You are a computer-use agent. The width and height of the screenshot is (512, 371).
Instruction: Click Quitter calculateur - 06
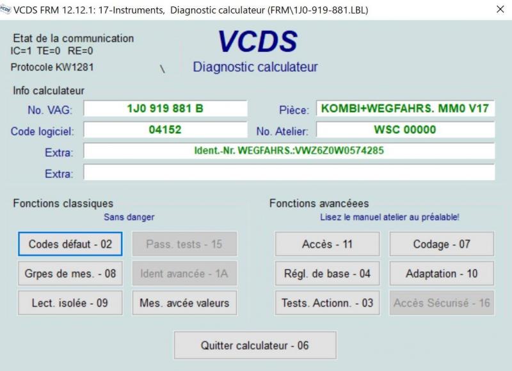coord(255,345)
